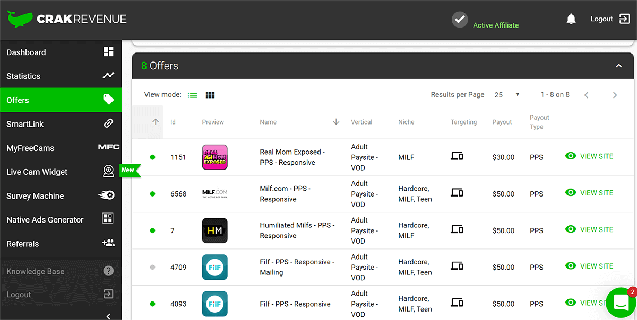Open the live chat bubble widget
Image resolution: width=637 pixels, height=320 pixels.
point(621,303)
